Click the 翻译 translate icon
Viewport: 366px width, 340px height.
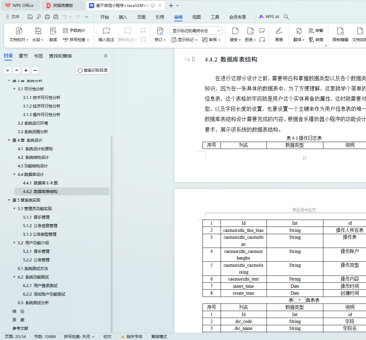[299, 31]
